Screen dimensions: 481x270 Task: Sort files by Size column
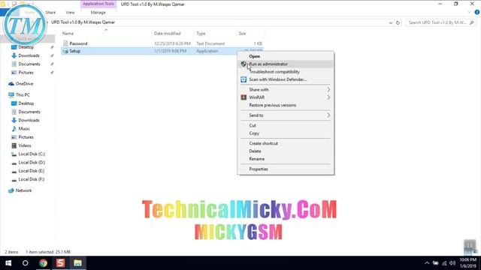(x=242, y=33)
